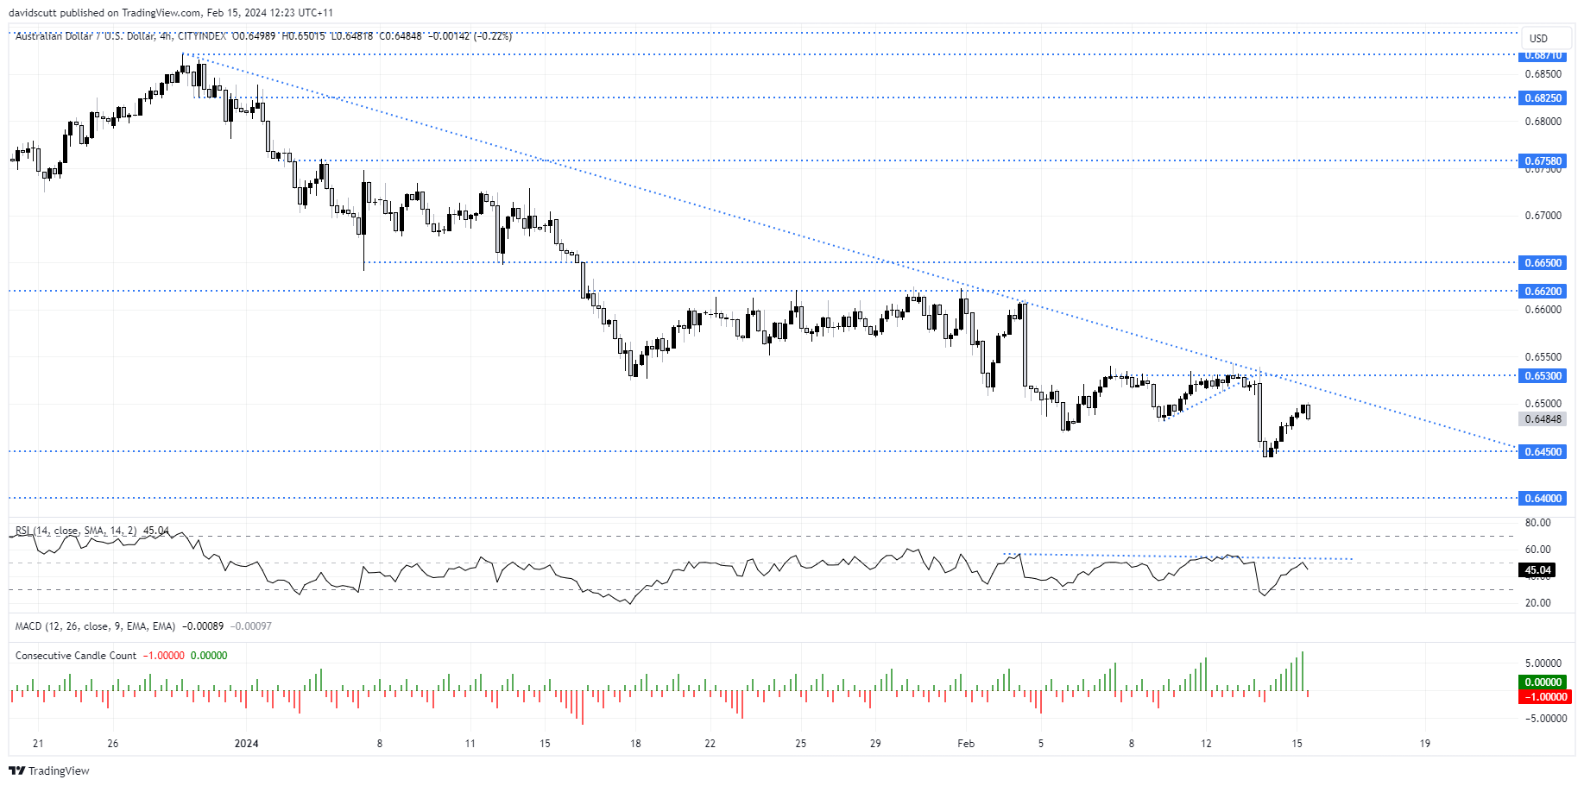
Task: Click the 0.68000 price axis tick
Action: point(1543,122)
